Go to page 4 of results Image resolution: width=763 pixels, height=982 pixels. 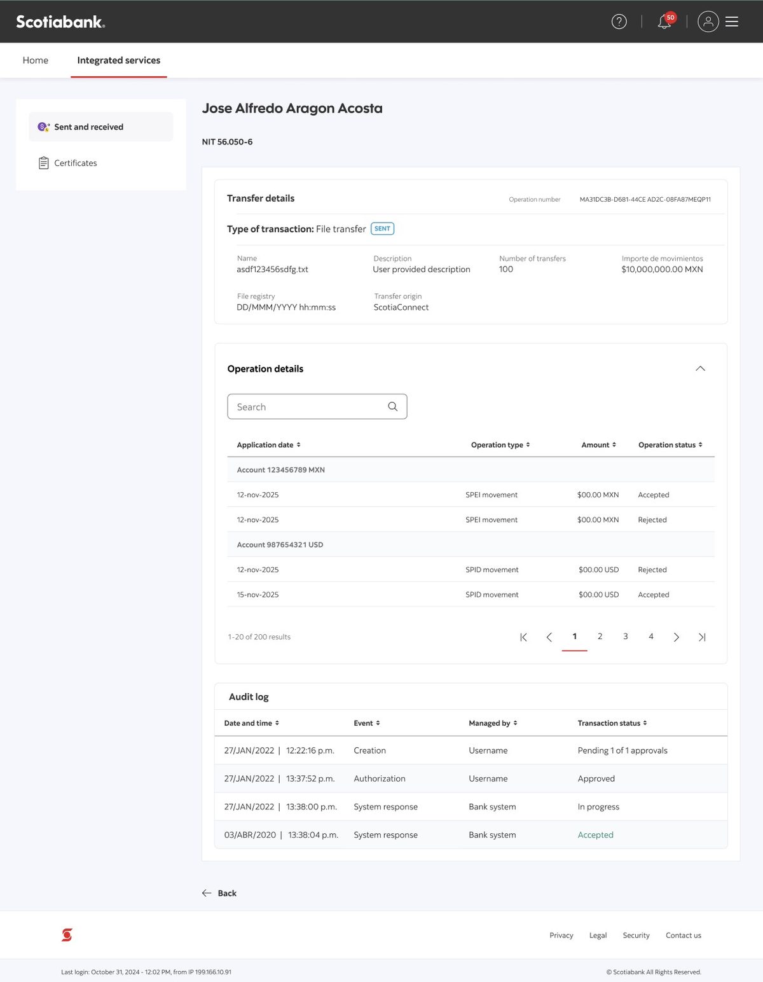click(651, 637)
